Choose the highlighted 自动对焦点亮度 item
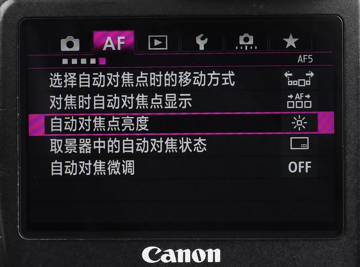360x267 pixels. tap(181, 123)
